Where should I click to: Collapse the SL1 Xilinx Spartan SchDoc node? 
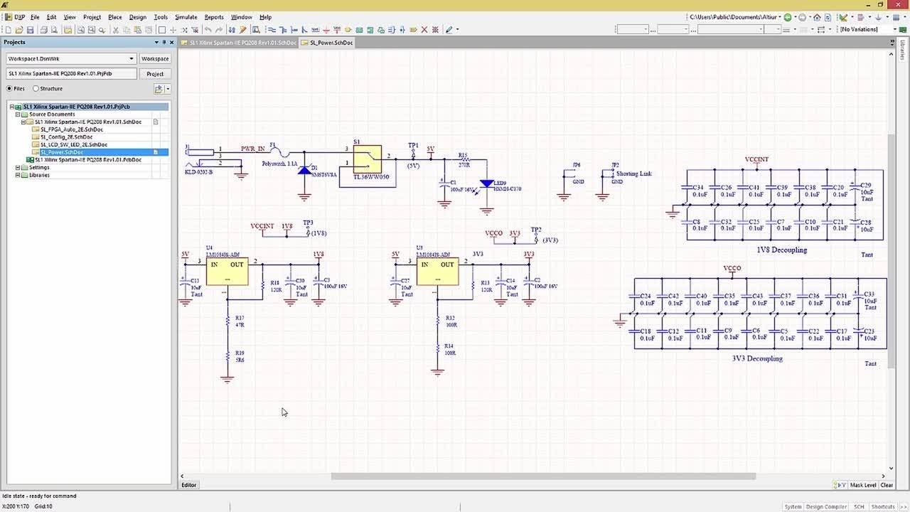click(x=23, y=122)
